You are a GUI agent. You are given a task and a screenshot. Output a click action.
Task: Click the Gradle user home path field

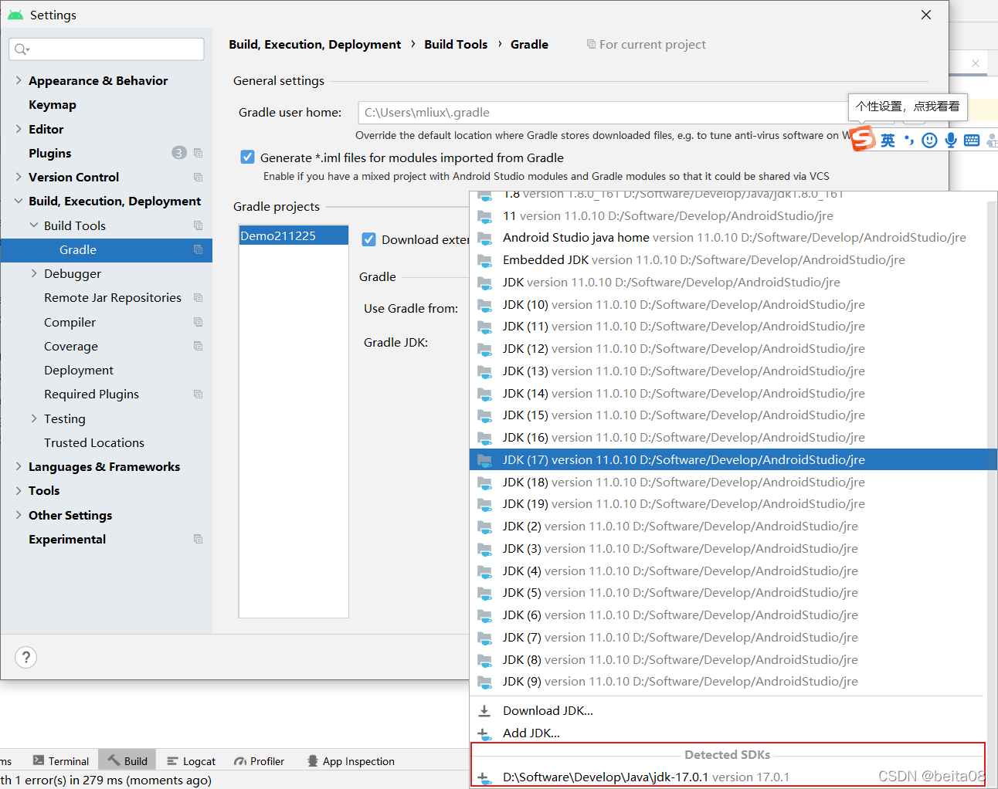tap(603, 113)
